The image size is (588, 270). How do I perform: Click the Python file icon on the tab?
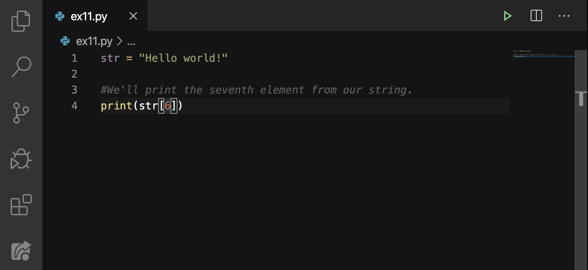pos(59,16)
